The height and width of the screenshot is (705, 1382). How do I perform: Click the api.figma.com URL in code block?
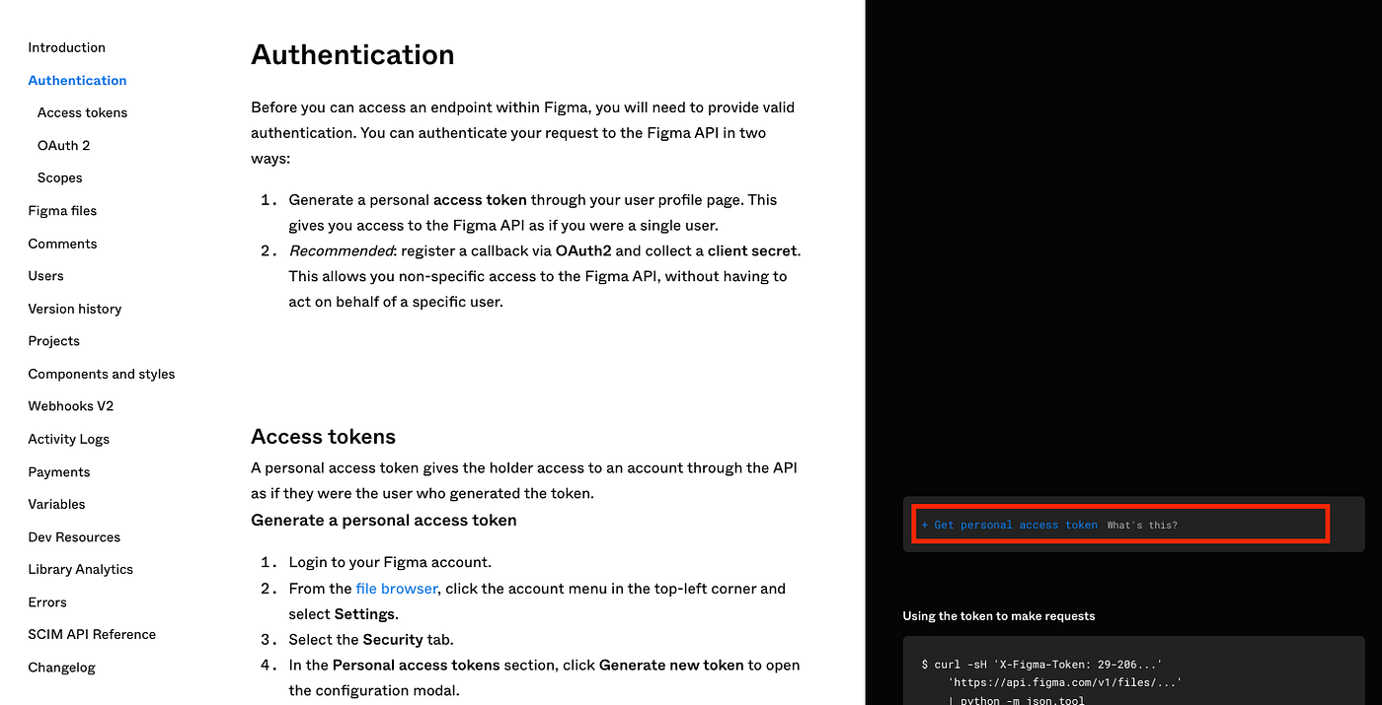(x=1064, y=682)
